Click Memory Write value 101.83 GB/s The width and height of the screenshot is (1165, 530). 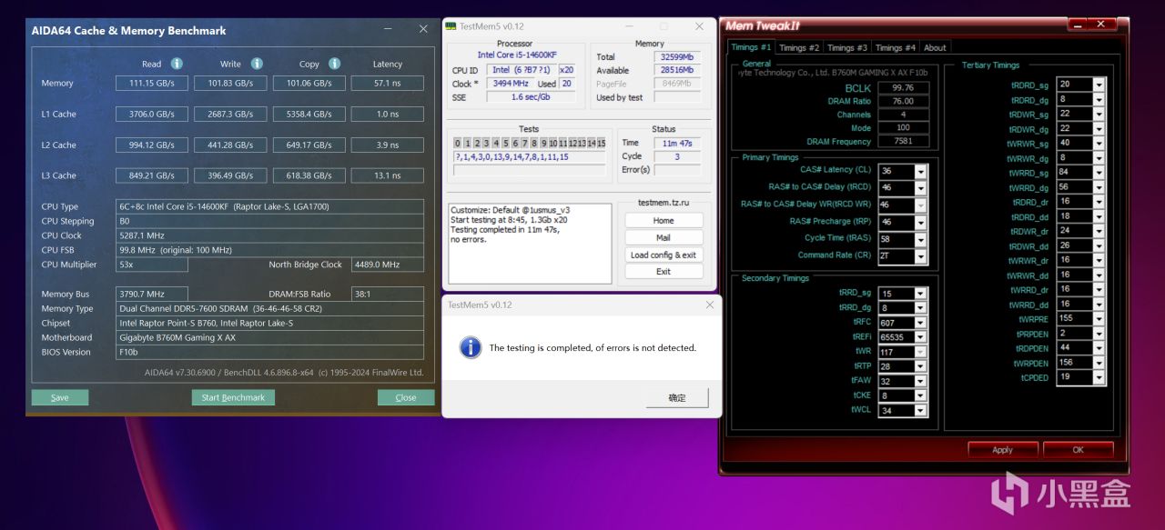click(230, 83)
